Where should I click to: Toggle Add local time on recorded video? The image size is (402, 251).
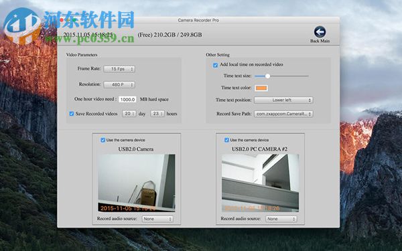pyautogui.click(x=215, y=65)
